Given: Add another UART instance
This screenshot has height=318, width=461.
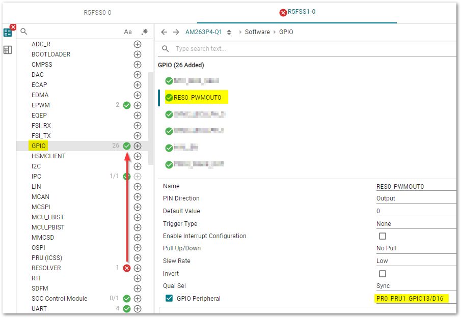Looking at the screenshot, I should (x=138, y=309).
